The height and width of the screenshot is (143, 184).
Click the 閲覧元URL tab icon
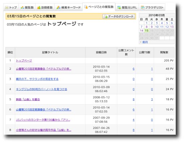click(119, 8)
